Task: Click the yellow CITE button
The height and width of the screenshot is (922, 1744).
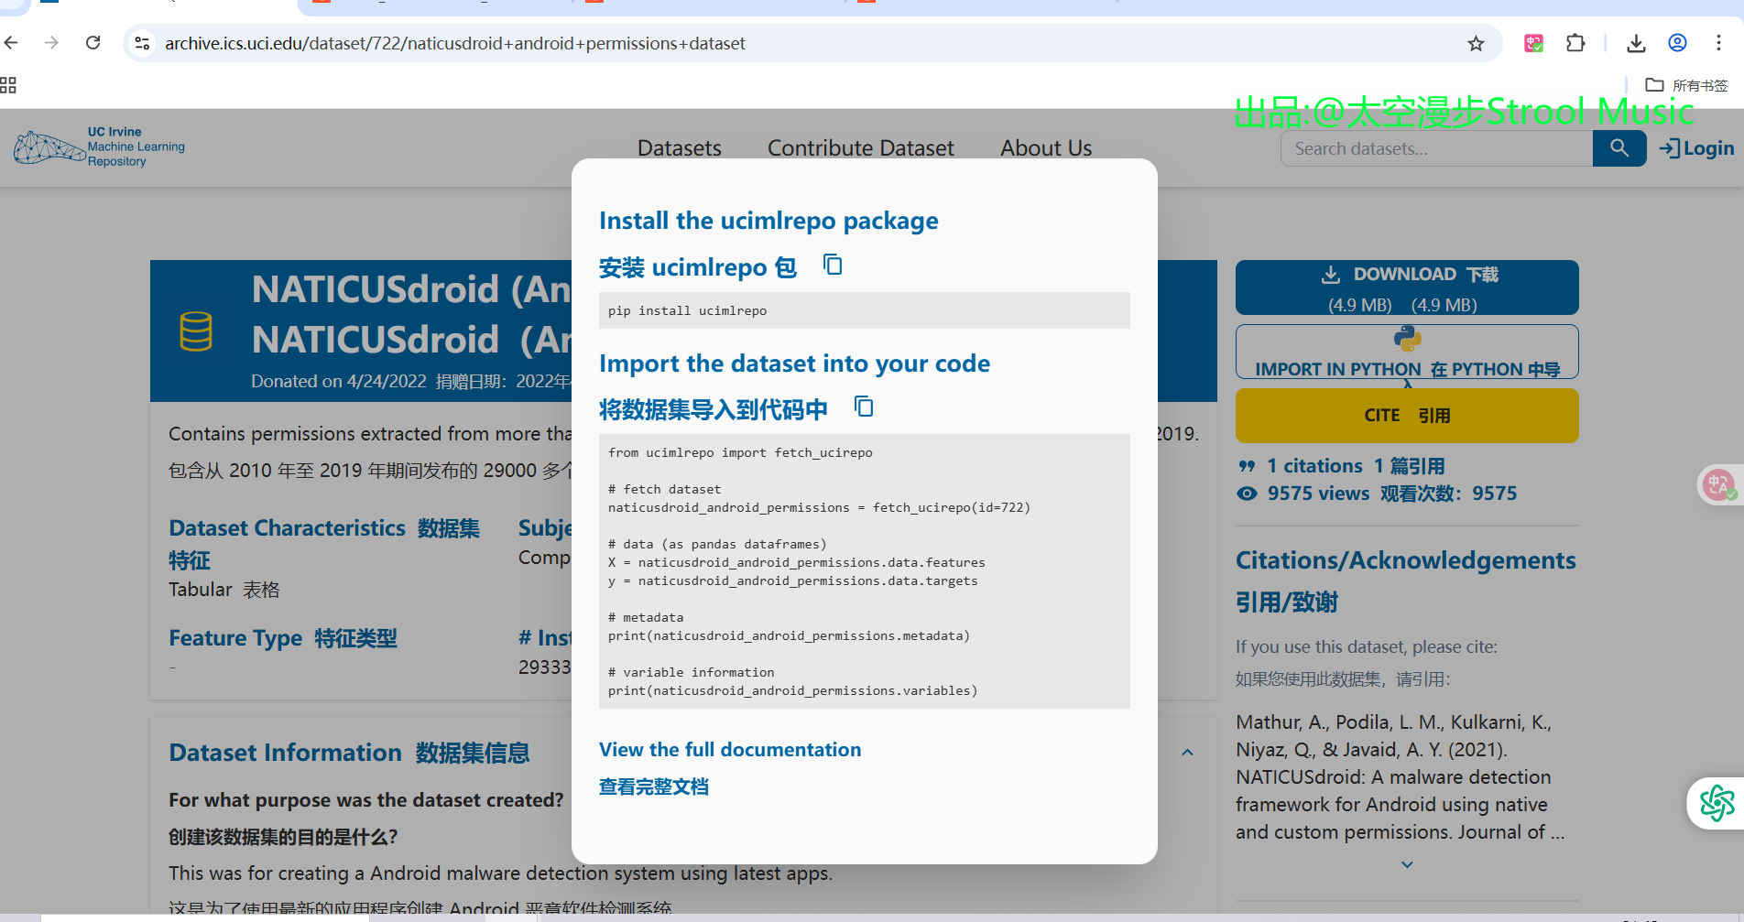Action: [x=1407, y=416]
